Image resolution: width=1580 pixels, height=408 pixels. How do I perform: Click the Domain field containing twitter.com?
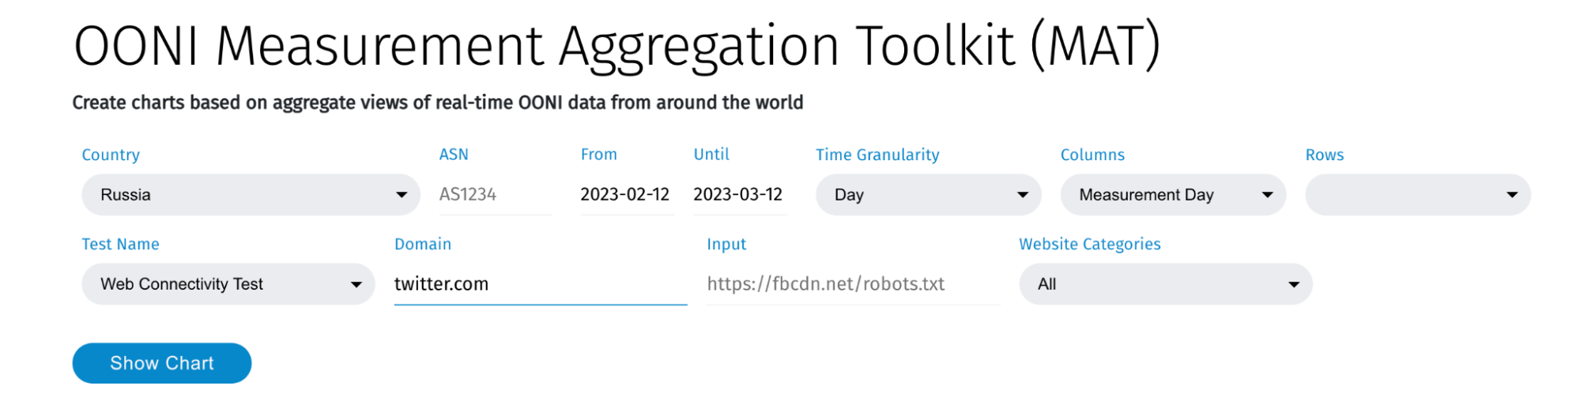(x=540, y=284)
